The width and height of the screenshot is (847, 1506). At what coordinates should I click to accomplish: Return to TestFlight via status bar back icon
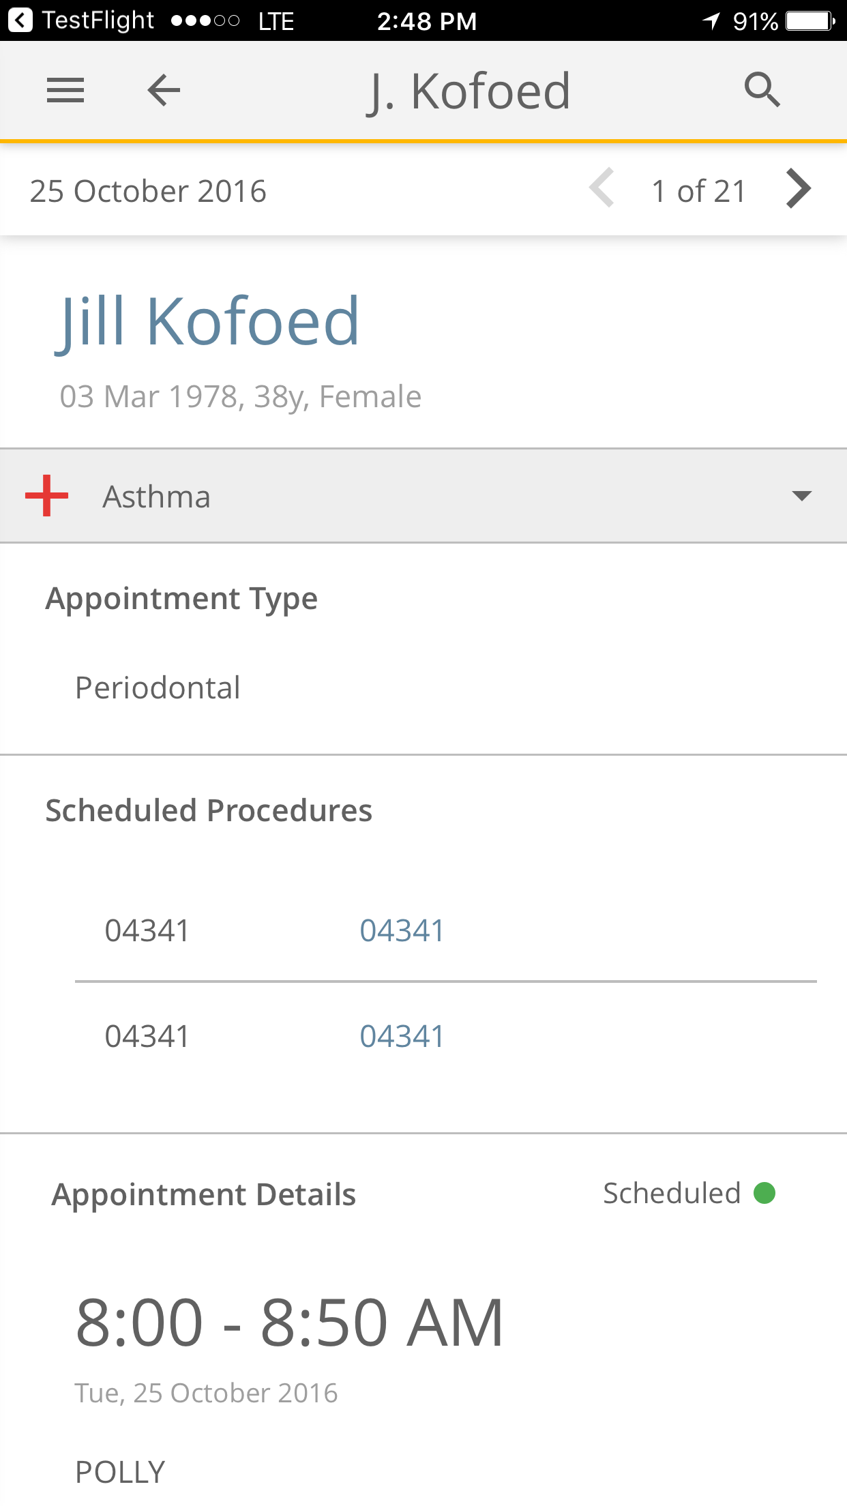tap(20, 20)
